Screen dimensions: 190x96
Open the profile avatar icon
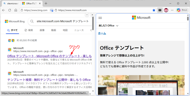pyautogui.click(x=166, y=10)
